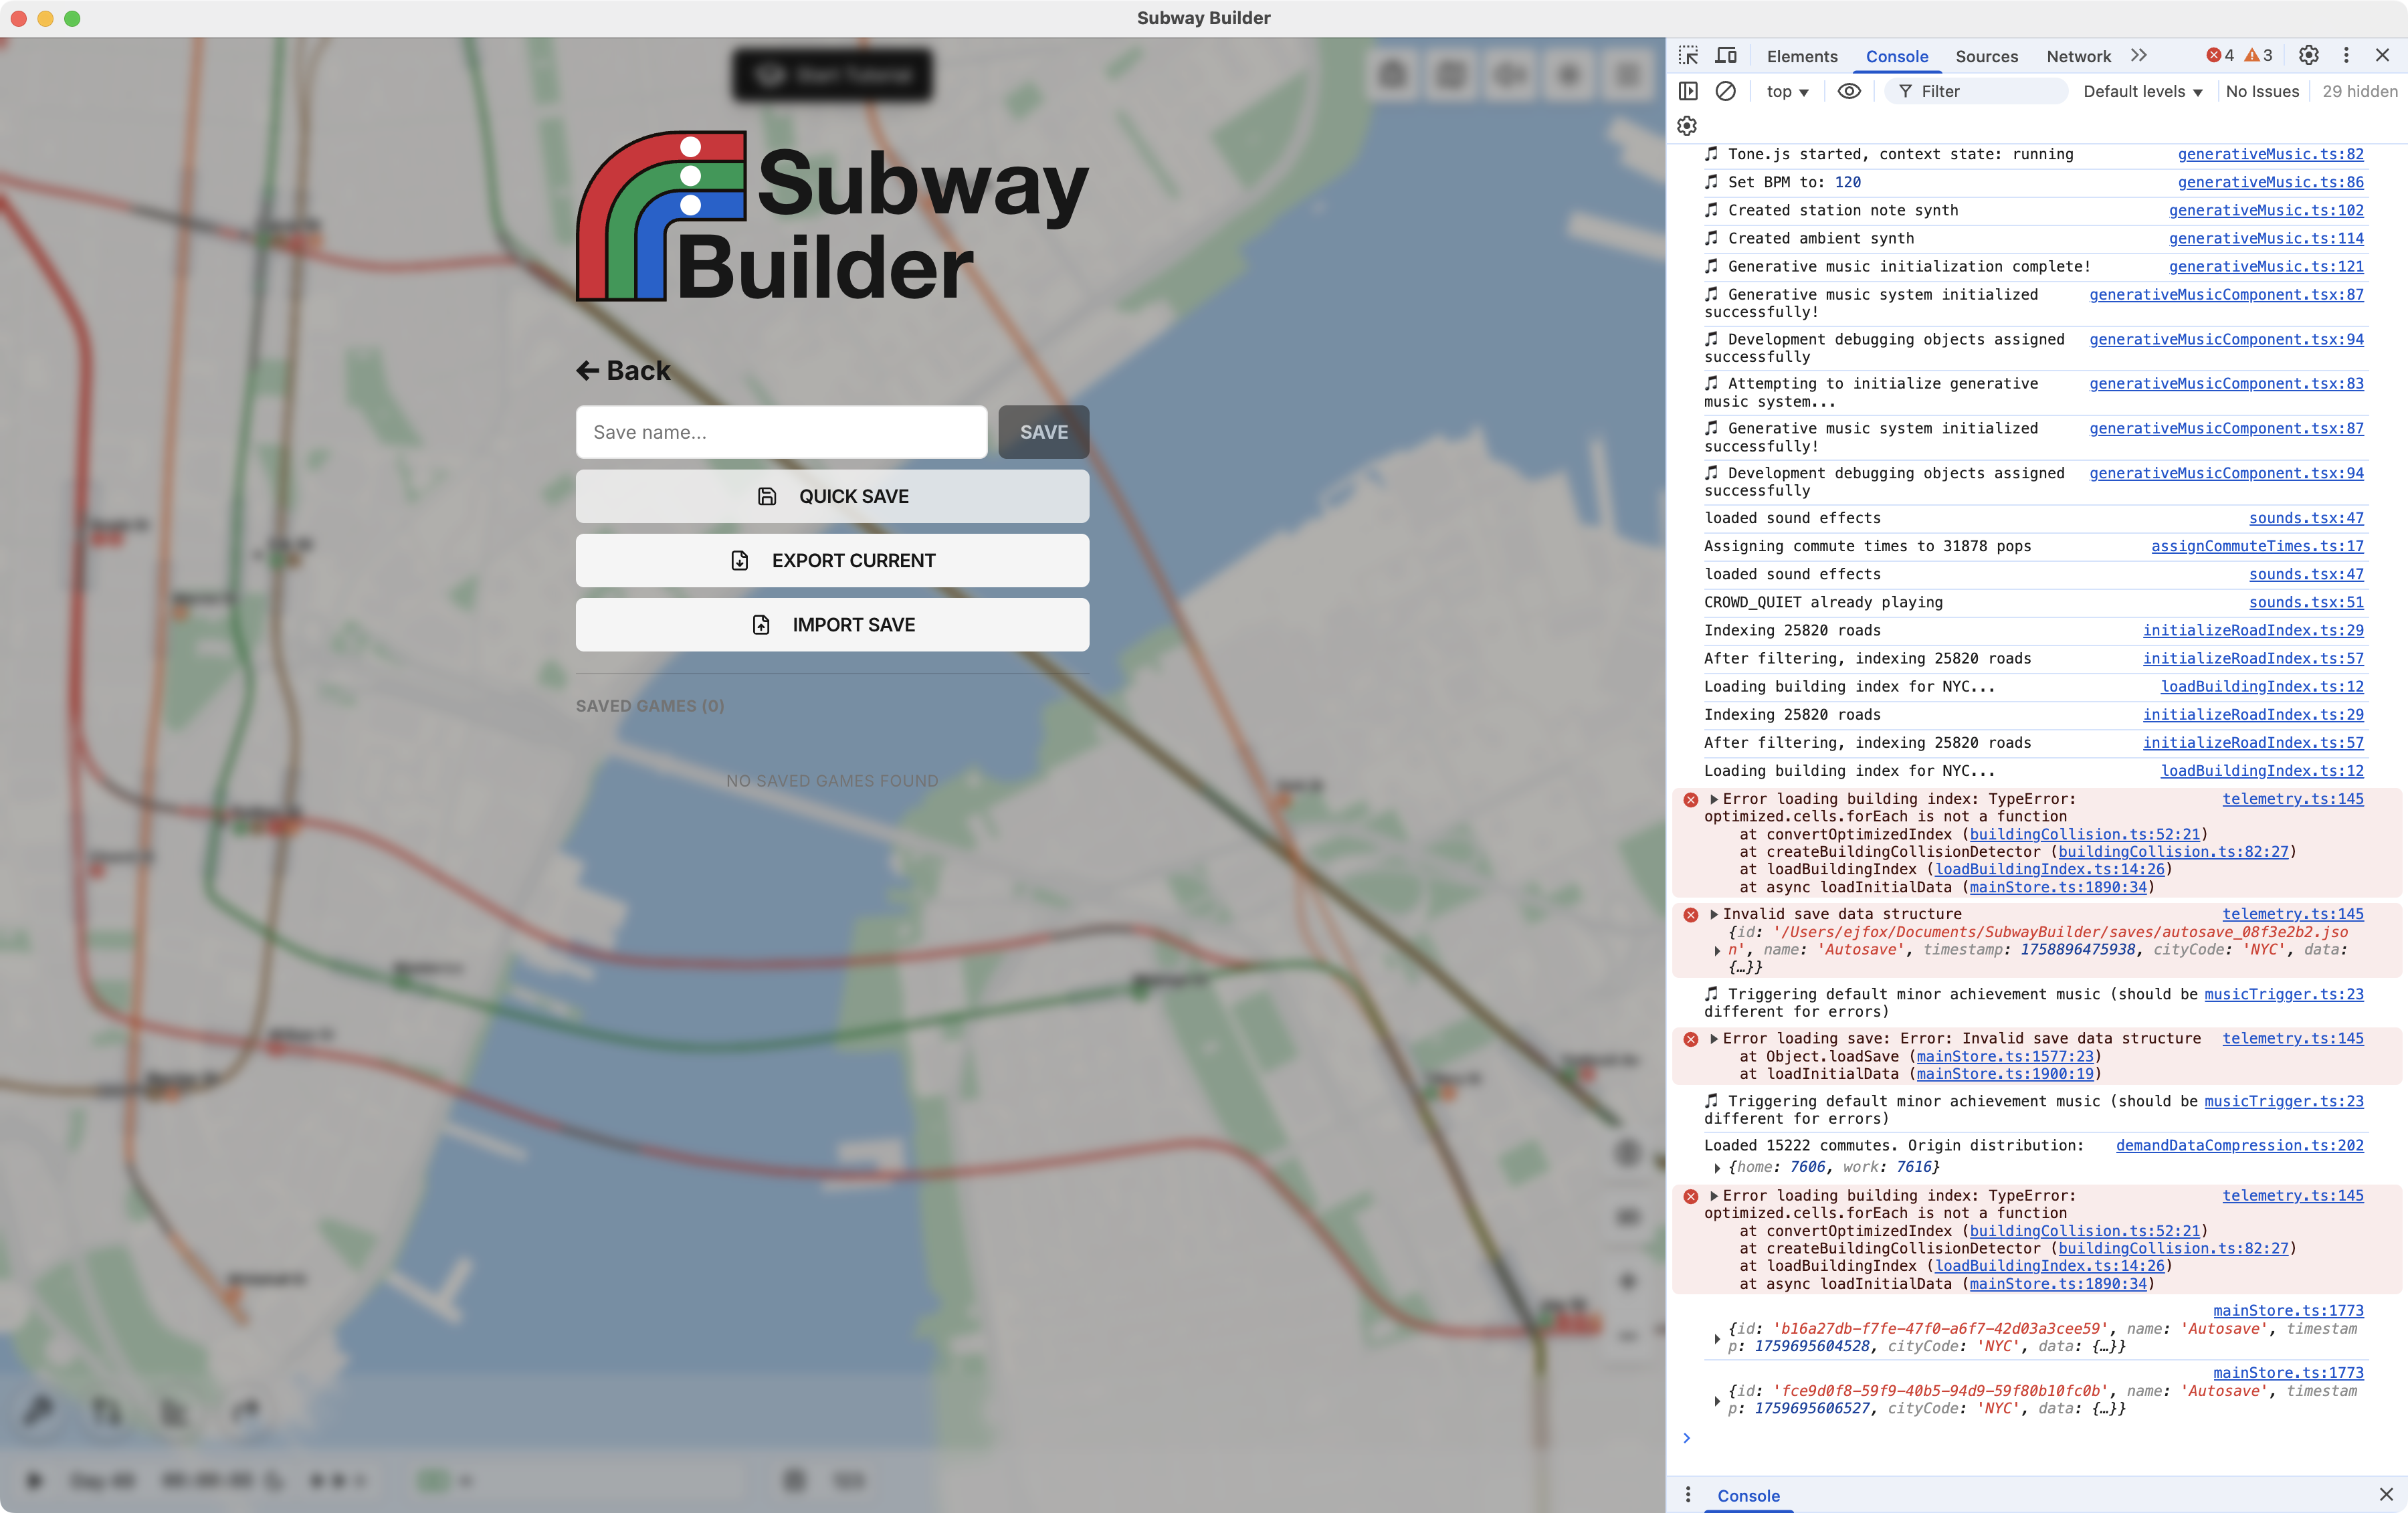
Task: Open DevTools settings gear in top bar
Action: click(2308, 56)
